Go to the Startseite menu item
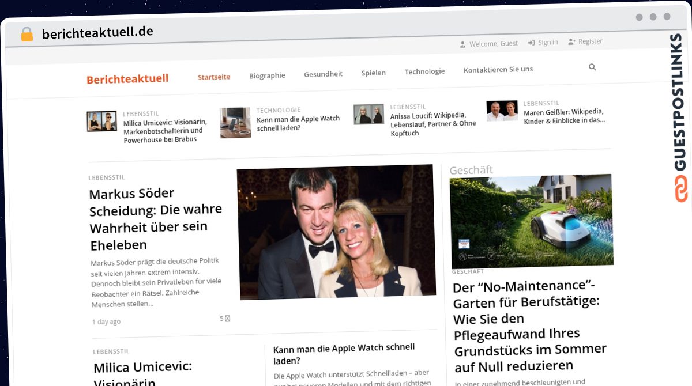 (x=214, y=77)
